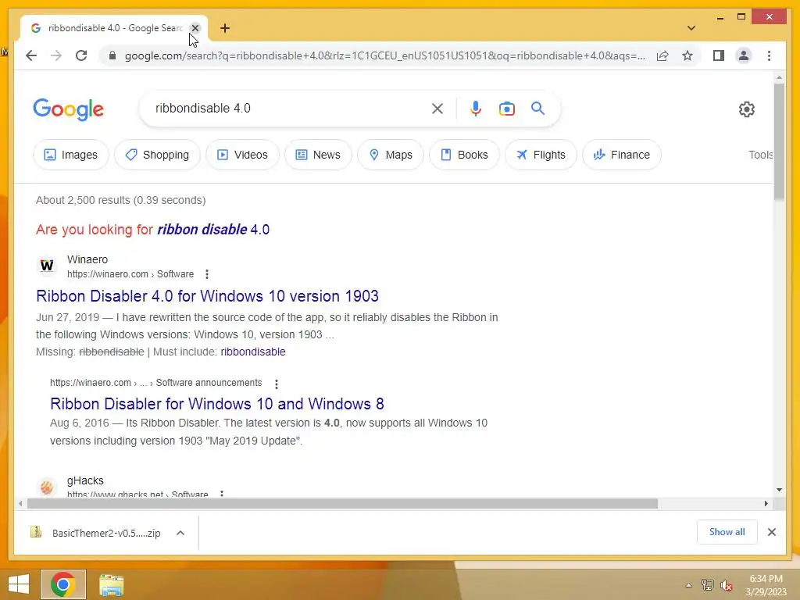Click Chrome in the taskbar
This screenshot has width=800, height=600.
point(63,584)
